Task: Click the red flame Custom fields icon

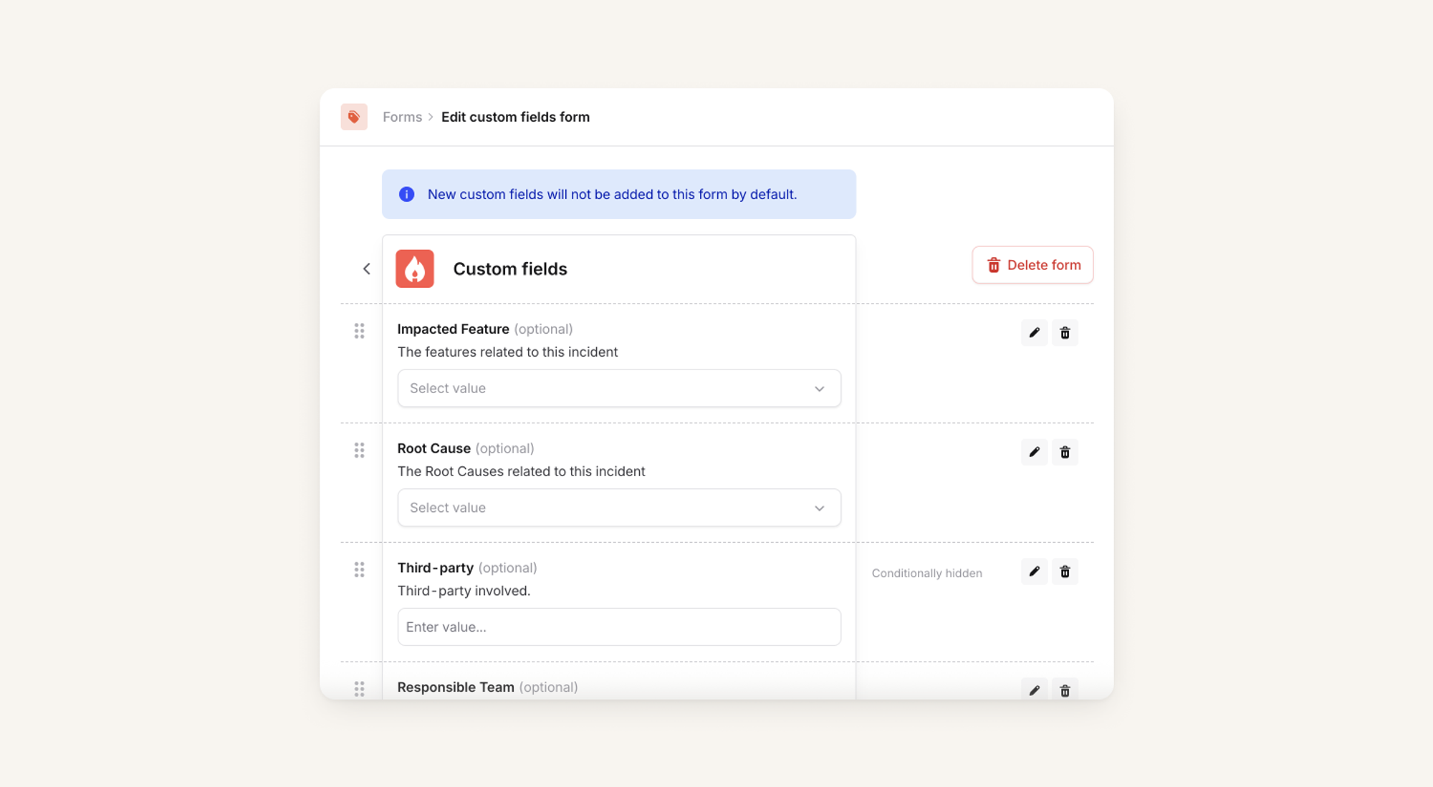Action: [x=415, y=269]
